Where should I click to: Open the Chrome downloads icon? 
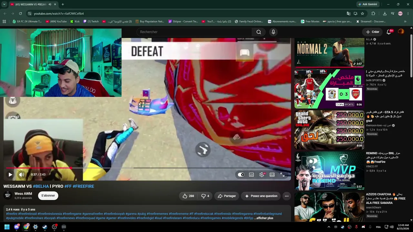(385, 14)
